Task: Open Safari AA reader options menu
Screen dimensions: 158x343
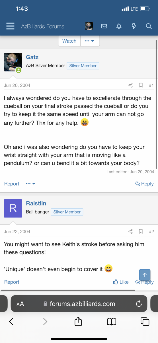Action: click(20, 304)
